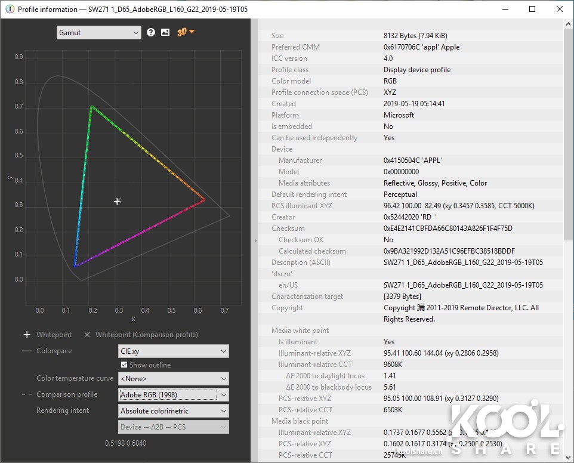Screen dimensions: 574x463
Task: Open the Colorspace CIE xy dropdown
Action: point(174,351)
